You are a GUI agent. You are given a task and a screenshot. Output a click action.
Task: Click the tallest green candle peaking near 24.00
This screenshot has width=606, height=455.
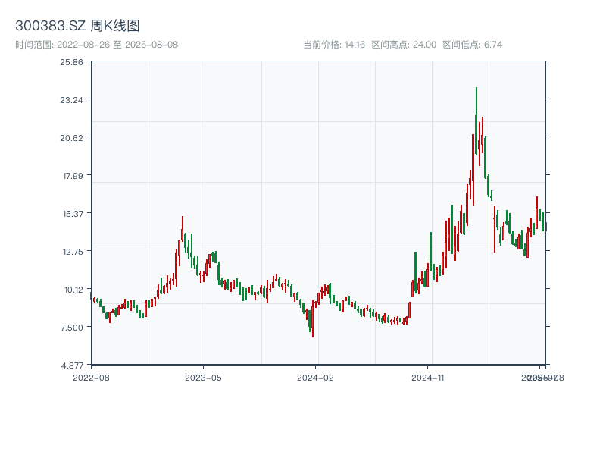(476, 121)
